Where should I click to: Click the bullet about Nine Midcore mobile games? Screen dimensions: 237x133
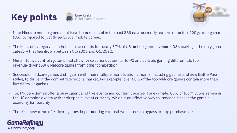[x=117, y=35]
